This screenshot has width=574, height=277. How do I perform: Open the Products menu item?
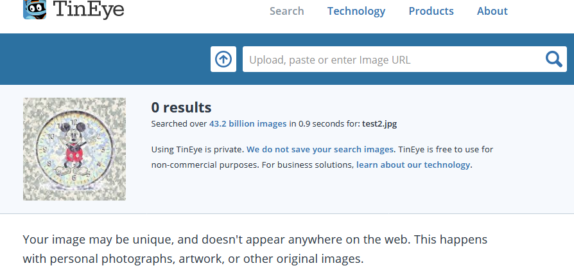coord(431,11)
